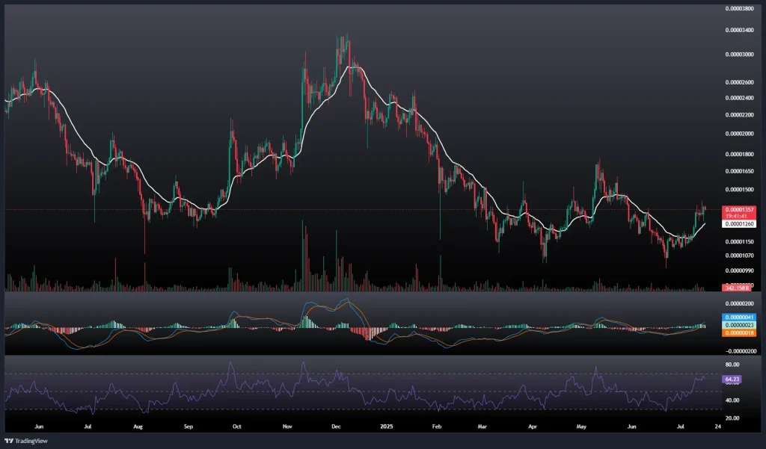Click the May label on time axis
The image size is (766, 449).
581,427
